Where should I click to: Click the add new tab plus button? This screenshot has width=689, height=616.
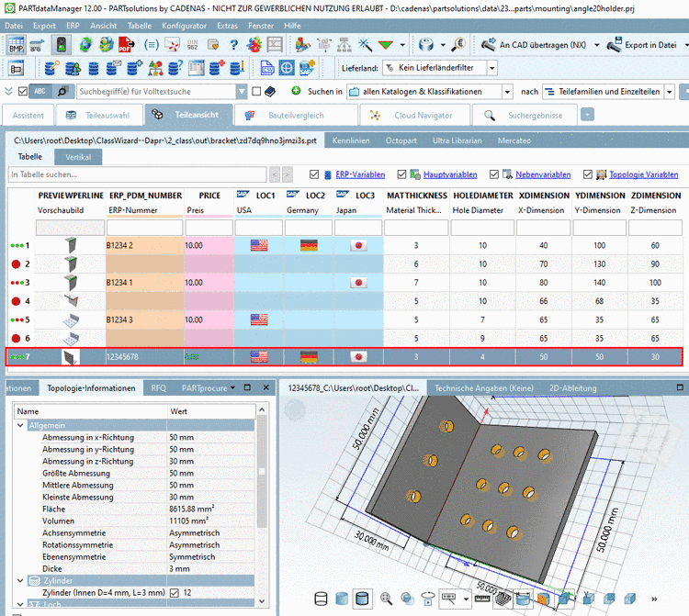pyautogui.click(x=587, y=115)
